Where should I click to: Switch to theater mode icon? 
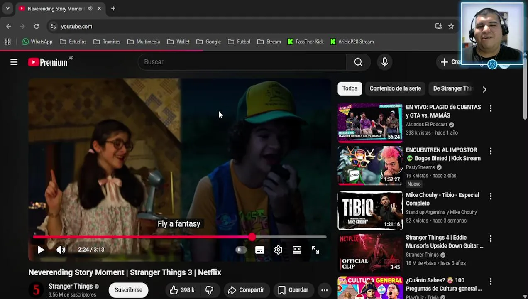click(x=297, y=250)
